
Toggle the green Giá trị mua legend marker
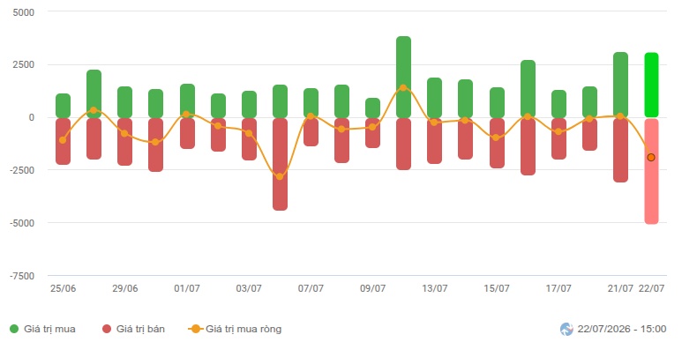click(14, 329)
